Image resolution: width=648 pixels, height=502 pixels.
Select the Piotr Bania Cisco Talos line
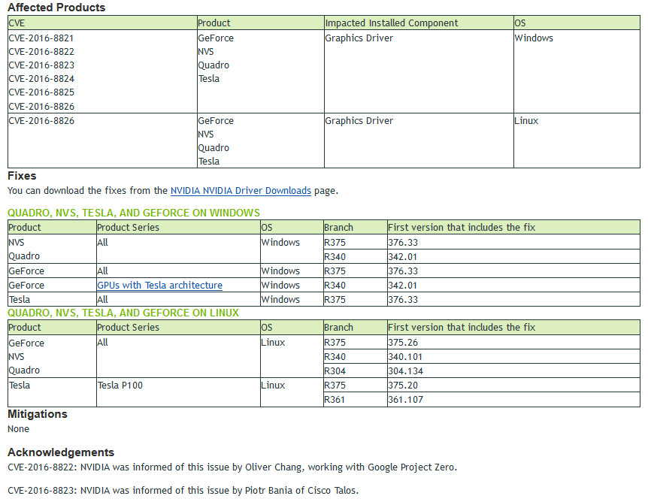183,491
